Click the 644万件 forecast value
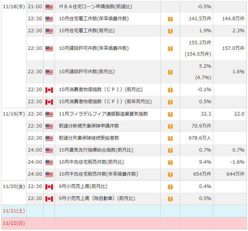The width and height of the screenshot is (248, 231). pos(236,174)
